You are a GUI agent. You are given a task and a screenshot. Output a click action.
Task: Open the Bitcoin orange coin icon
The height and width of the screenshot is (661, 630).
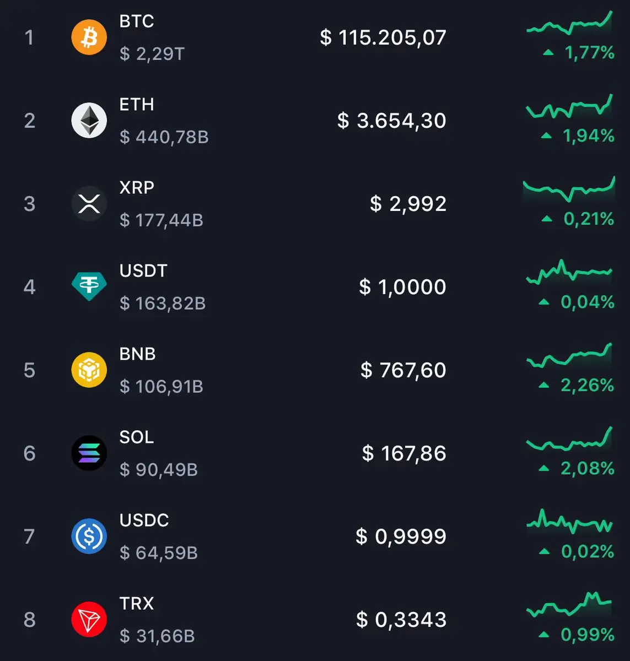tap(89, 37)
